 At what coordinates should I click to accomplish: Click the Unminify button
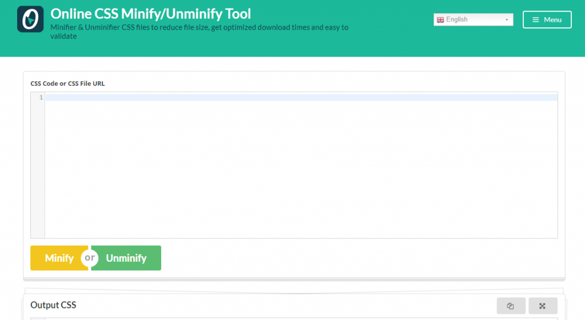pyautogui.click(x=126, y=258)
